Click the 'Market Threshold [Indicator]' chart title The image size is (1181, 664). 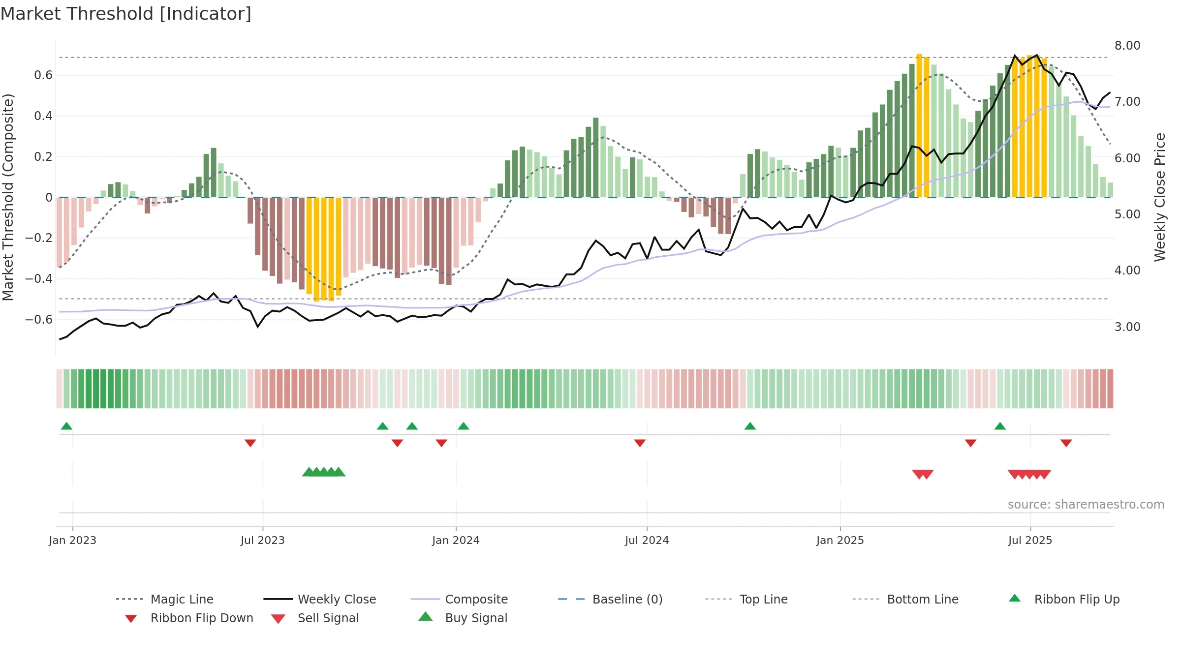[x=126, y=14]
